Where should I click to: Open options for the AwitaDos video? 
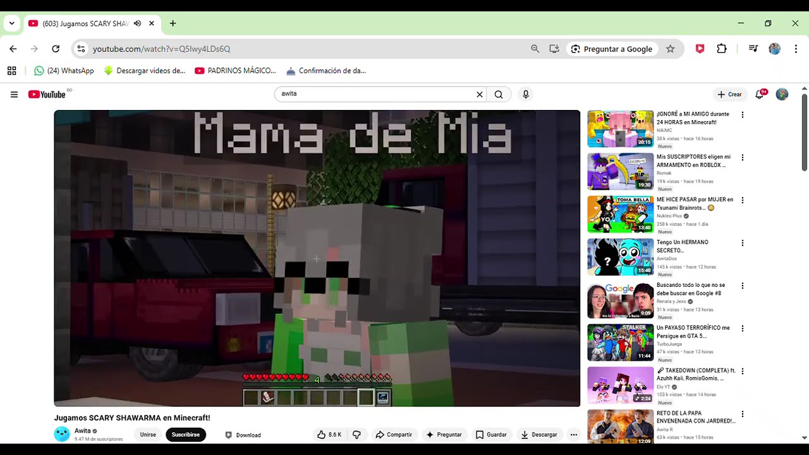pos(743,243)
